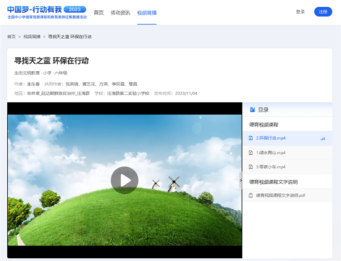Click the 目录 panel title
Screen dimensions: 341x261
click(263, 110)
